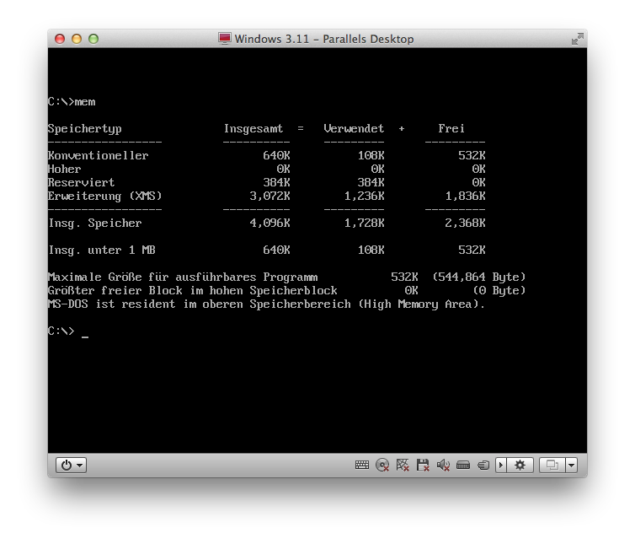Click the Coherence view mode button
This screenshot has height=544, width=635.
[552, 465]
